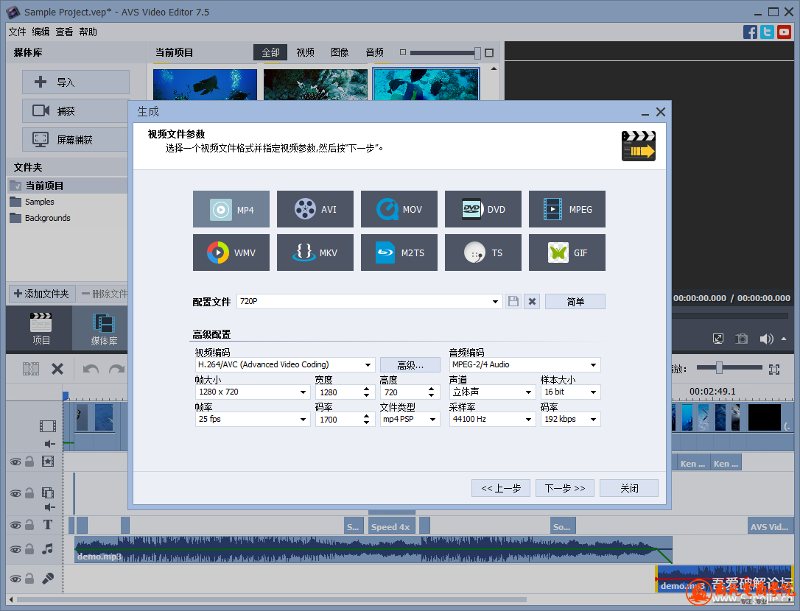This screenshot has height=611, width=800.
Task: Switch to the 图像 media tab
Action: 340,52
